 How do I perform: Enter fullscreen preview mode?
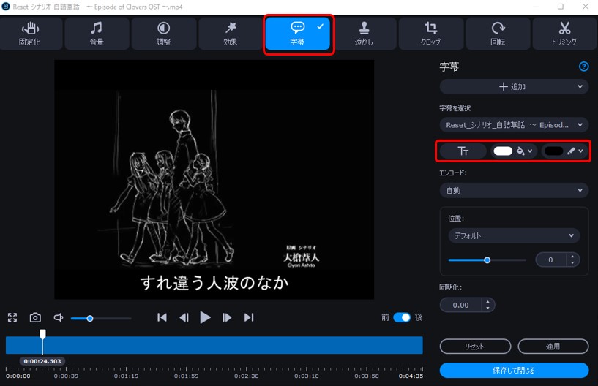point(12,317)
